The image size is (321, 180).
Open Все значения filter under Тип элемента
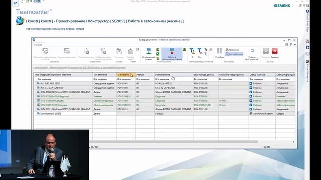[x=104, y=79]
